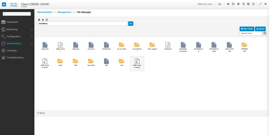Screen dimensions: 269x135
Task: Open Administration breadcrumb dropdown
Action: point(45,12)
